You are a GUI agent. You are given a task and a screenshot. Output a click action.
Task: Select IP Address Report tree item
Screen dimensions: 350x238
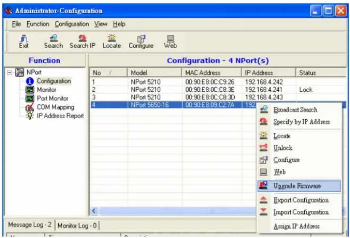[61, 116]
